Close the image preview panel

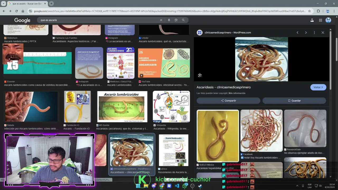[323, 32]
